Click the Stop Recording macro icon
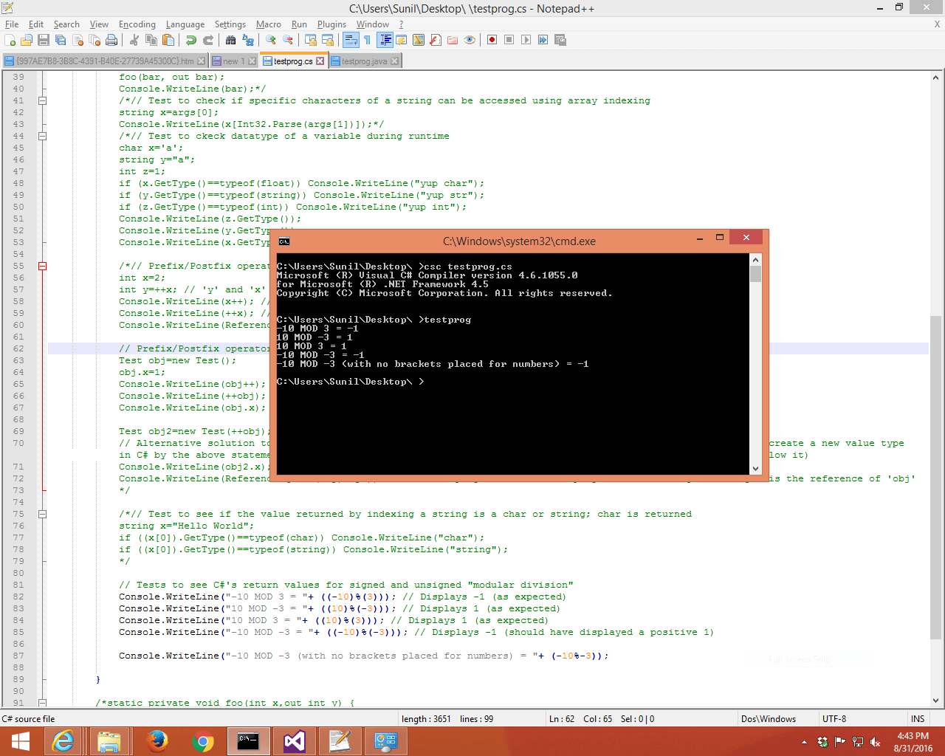Viewport: 945px width, 756px height. (509, 40)
